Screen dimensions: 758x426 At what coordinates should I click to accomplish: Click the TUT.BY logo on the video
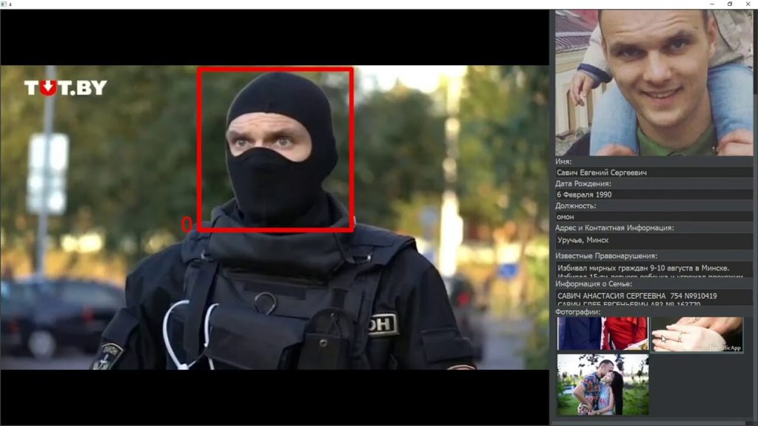65,88
